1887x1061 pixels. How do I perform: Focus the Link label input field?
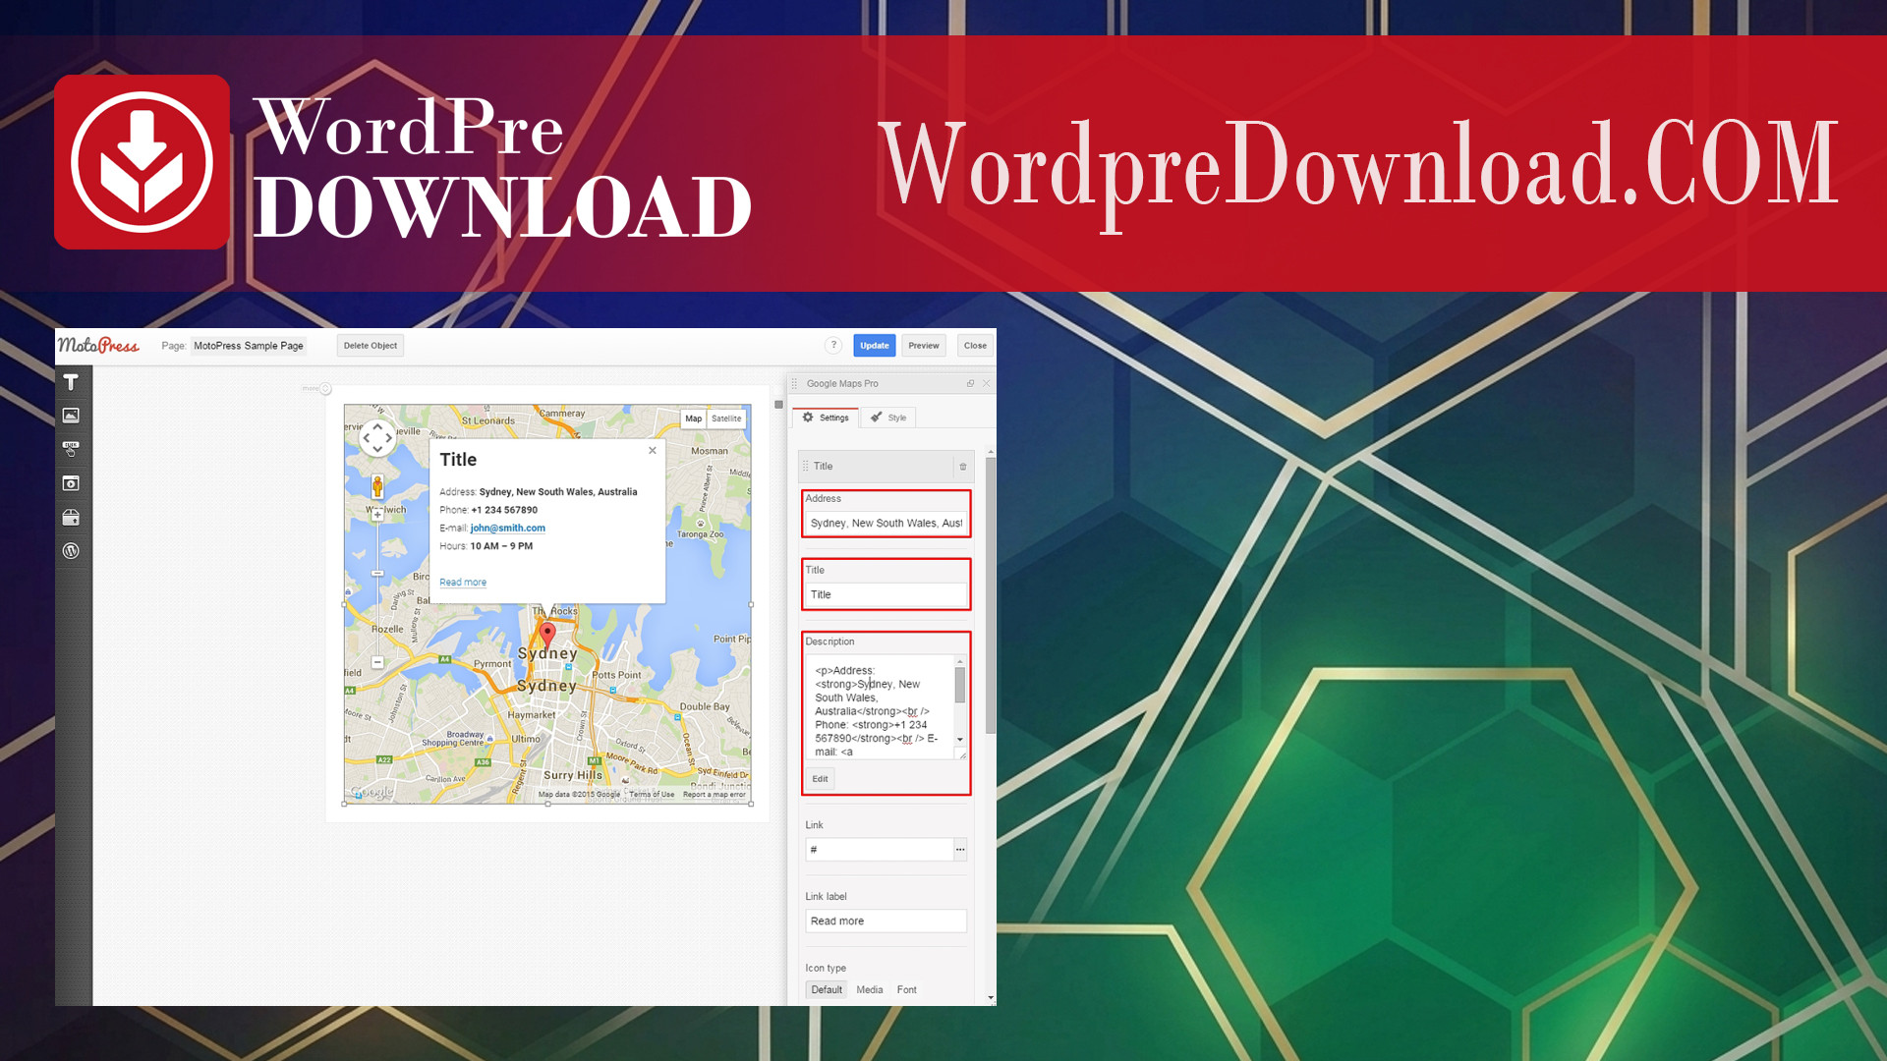tap(886, 921)
